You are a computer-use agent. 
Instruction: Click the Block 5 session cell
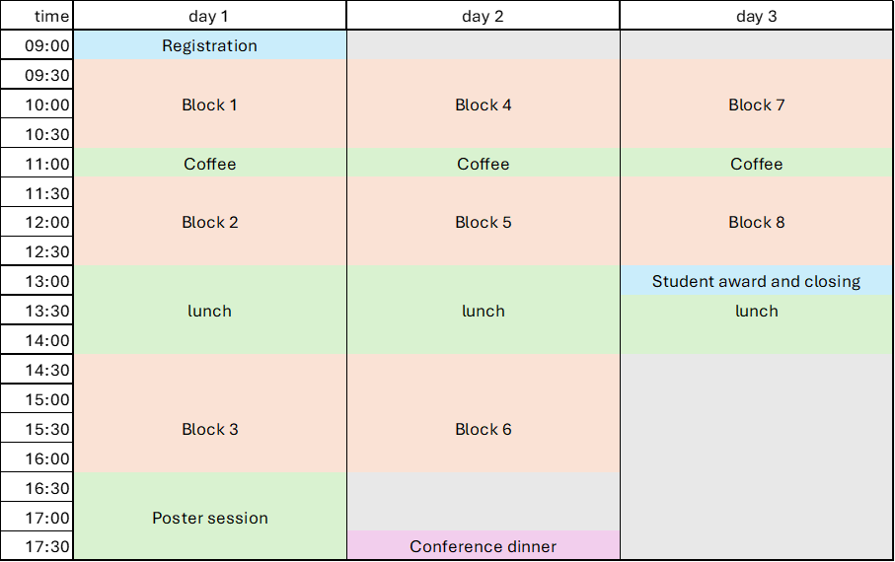484,222
